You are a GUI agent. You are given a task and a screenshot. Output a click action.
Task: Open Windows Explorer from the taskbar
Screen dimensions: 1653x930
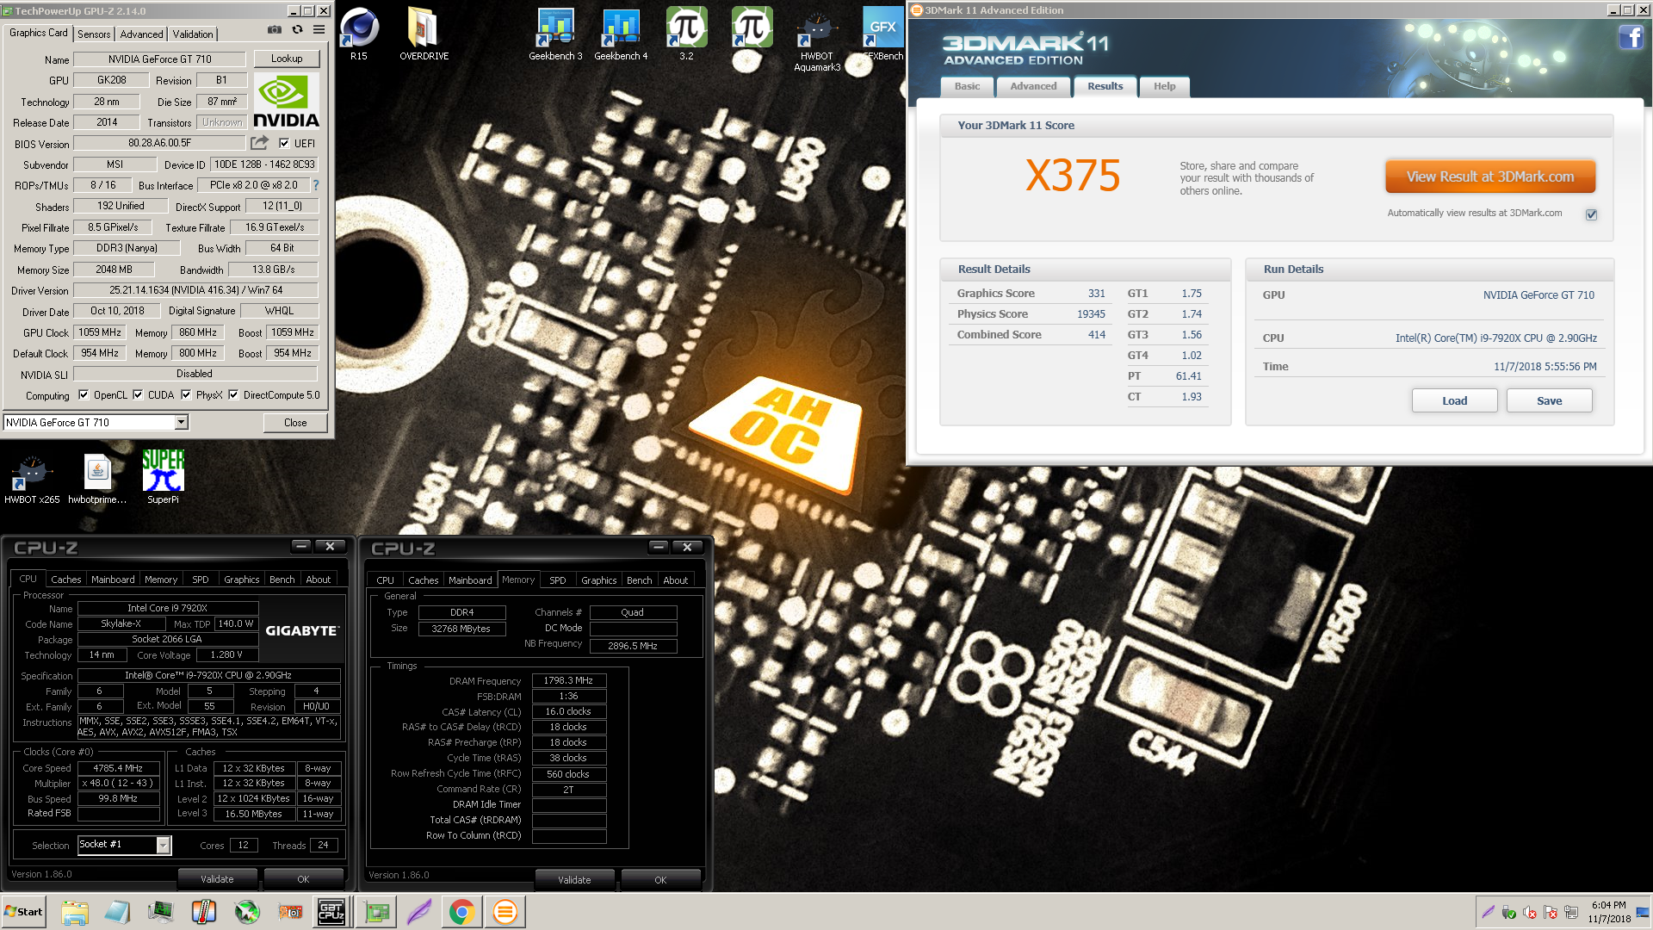coord(75,912)
